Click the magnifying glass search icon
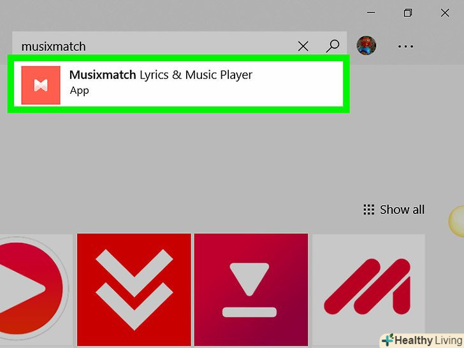Screen dimensions: 464x348 click(x=333, y=46)
